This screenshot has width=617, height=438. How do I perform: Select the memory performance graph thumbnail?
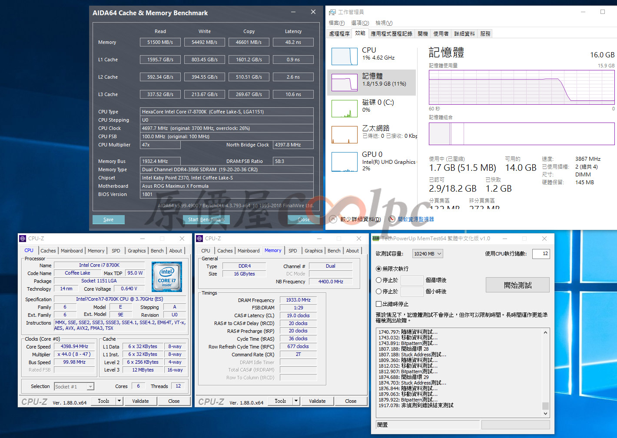click(345, 83)
